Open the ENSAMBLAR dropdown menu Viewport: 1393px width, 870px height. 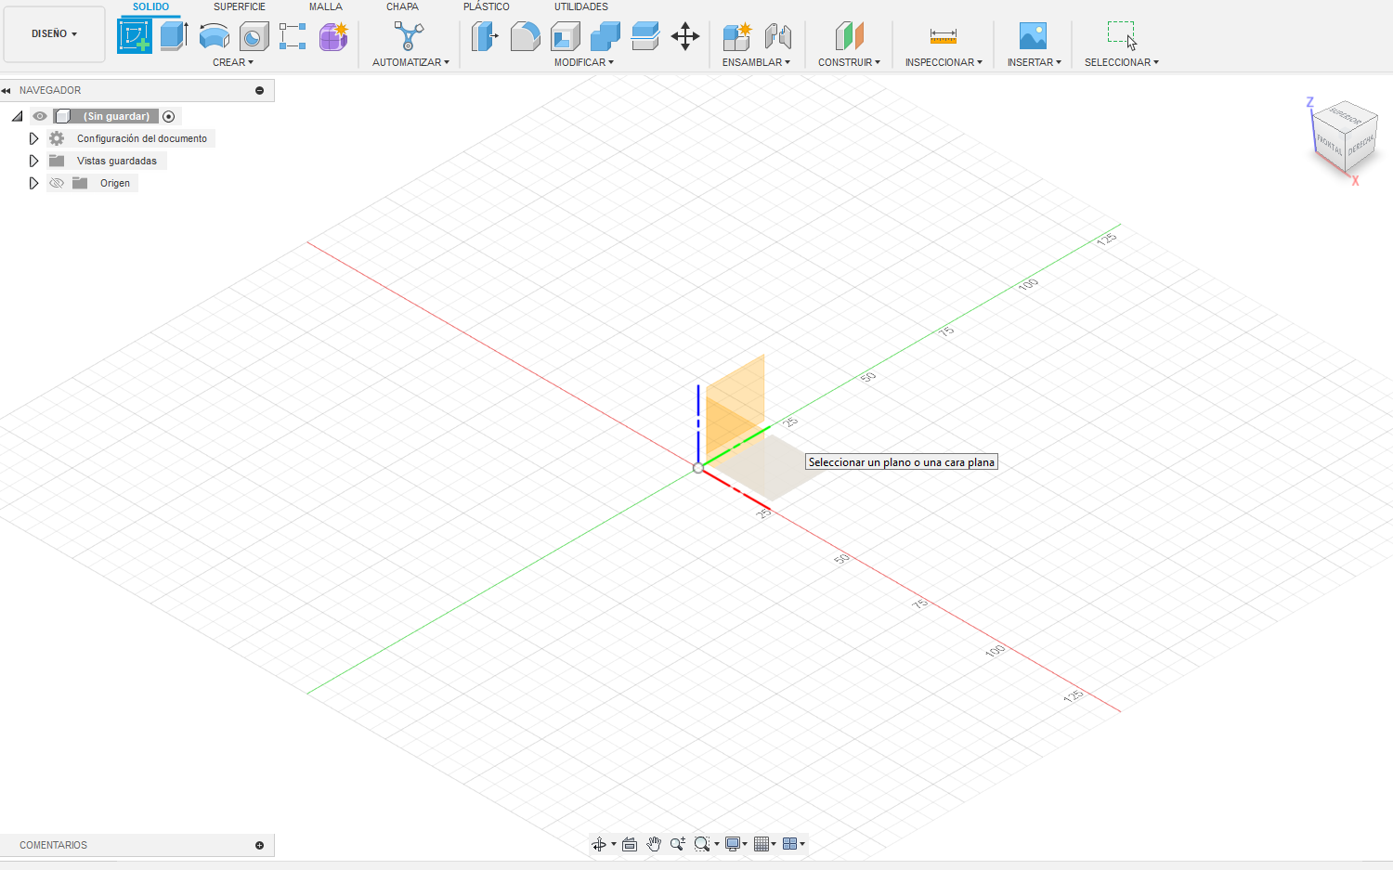tap(756, 62)
